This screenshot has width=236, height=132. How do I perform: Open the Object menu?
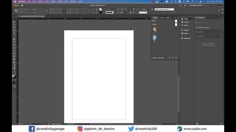pyautogui.click(x=53, y=1)
